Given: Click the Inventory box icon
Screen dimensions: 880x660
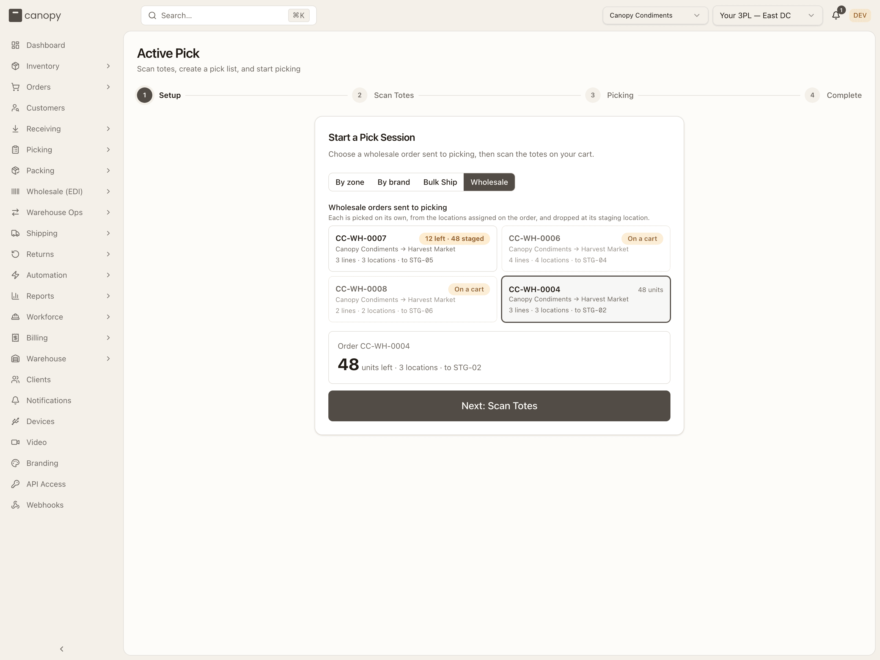Looking at the screenshot, I should (x=15, y=66).
